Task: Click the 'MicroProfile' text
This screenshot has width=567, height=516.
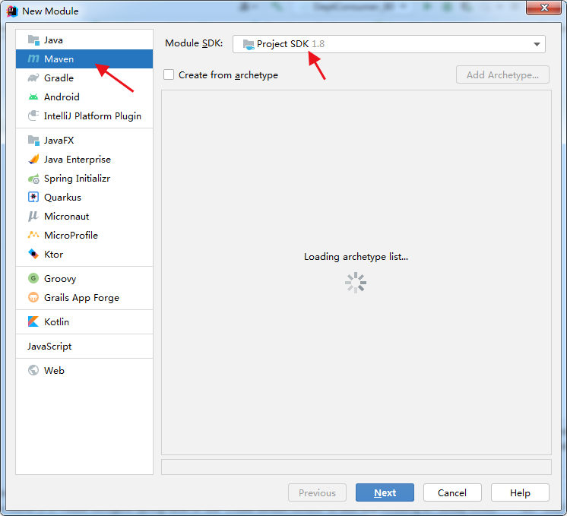Action: (71, 236)
